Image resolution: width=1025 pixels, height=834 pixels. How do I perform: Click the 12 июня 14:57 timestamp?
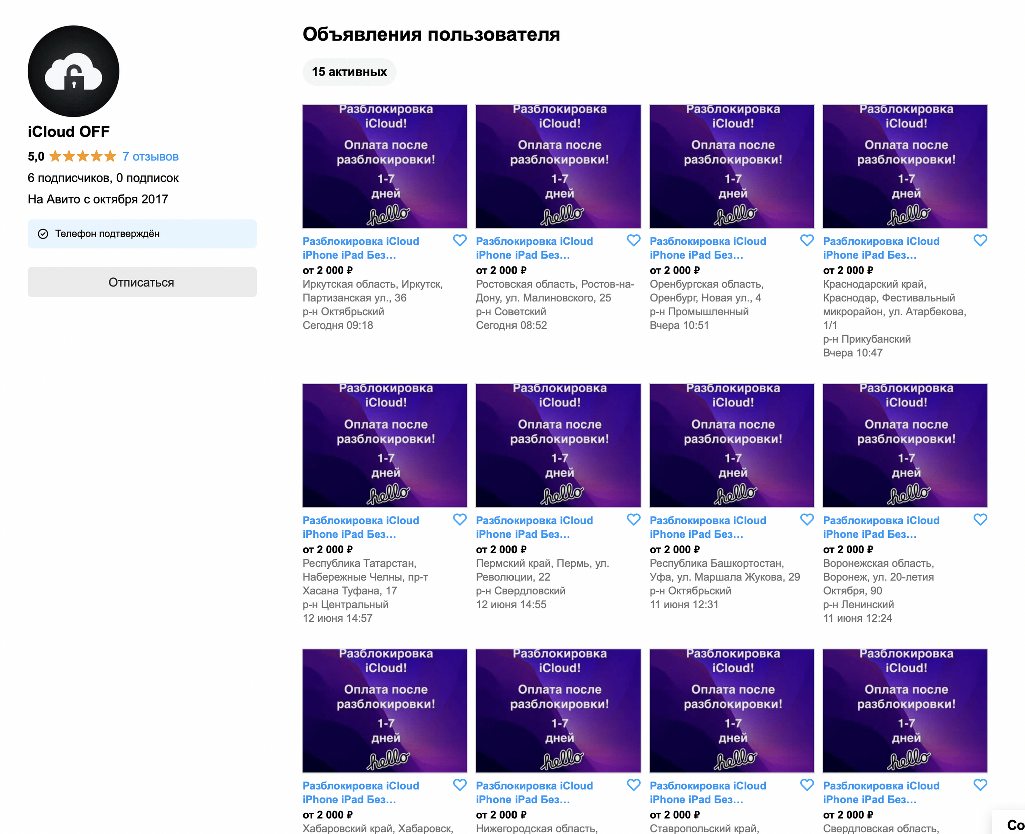[338, 618]
